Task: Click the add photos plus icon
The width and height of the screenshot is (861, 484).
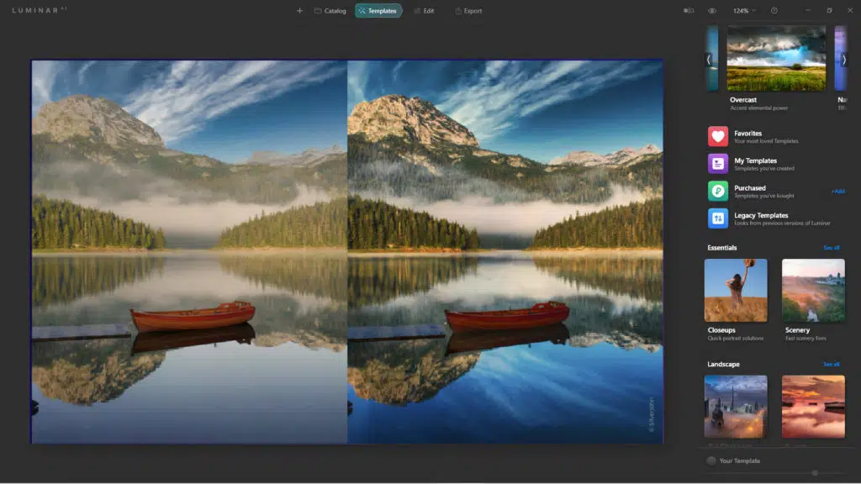Action: (299, 11)
